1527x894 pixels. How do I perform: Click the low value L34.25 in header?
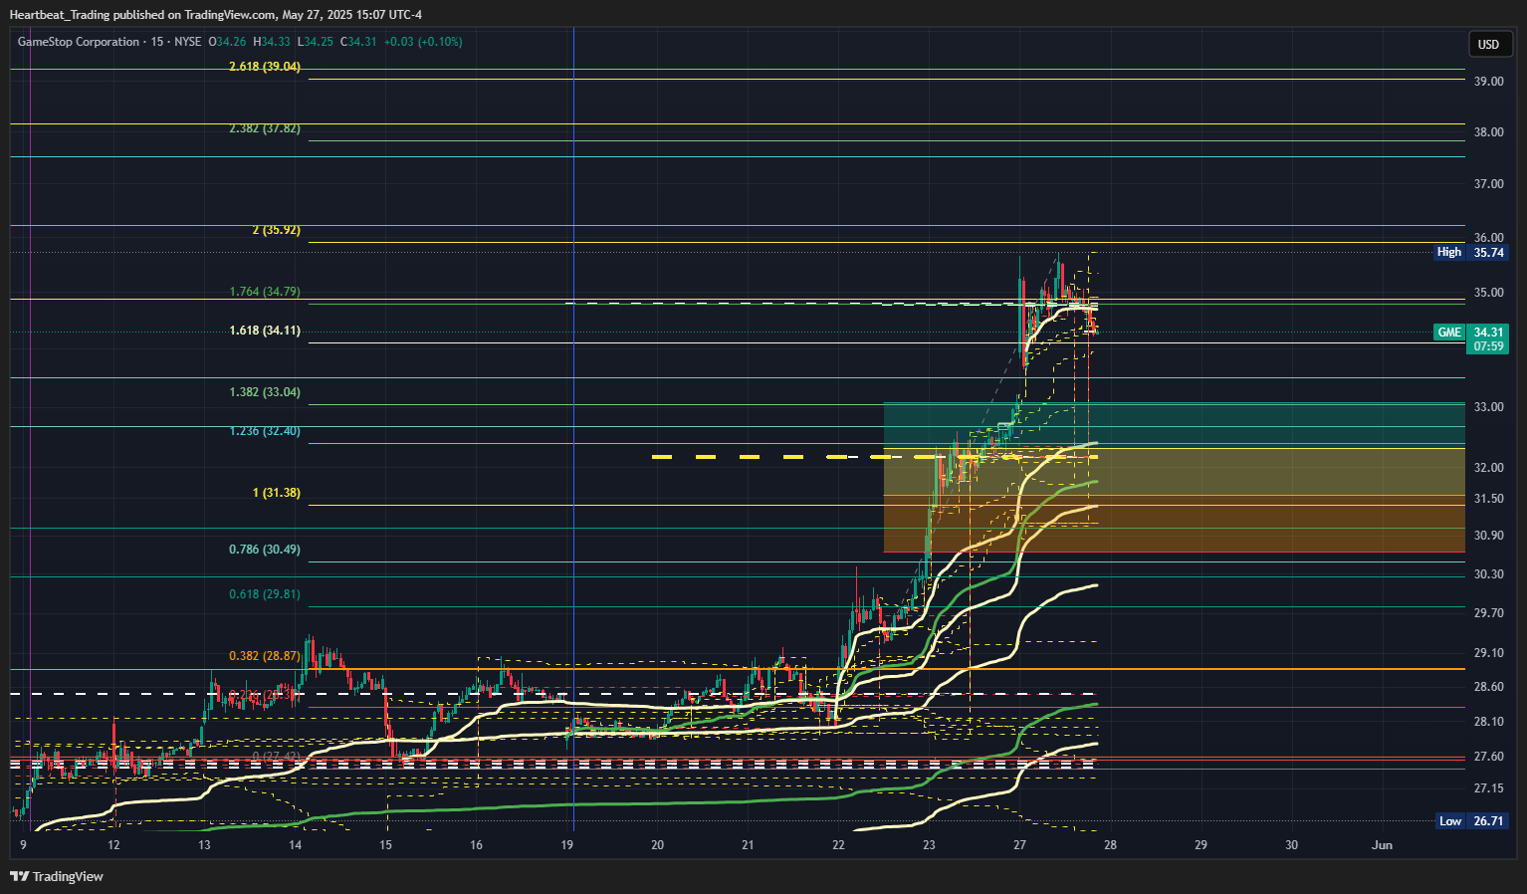point(316,42)
